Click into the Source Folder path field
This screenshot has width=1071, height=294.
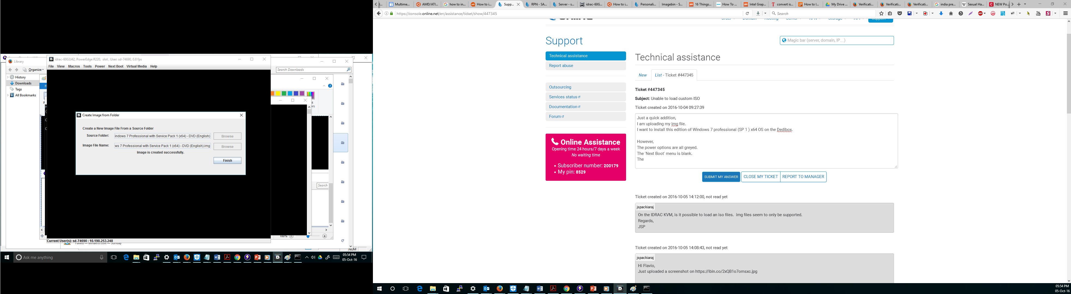pyautogui.click(x=163, y=136)
